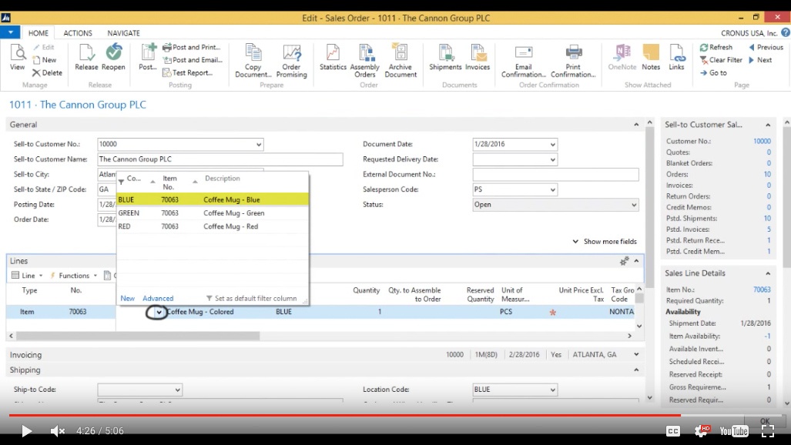Click the Reopen ribbon icon
Image resolution: width=791 pixels, height=445 pixels.
[113, 58]
